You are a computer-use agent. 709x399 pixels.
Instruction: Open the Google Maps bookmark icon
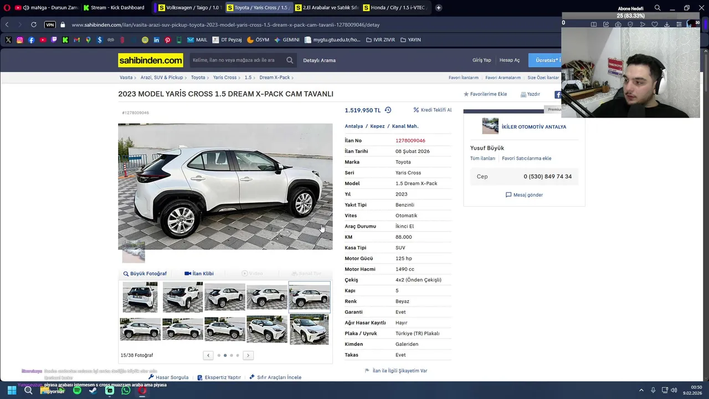pos(88,40)
